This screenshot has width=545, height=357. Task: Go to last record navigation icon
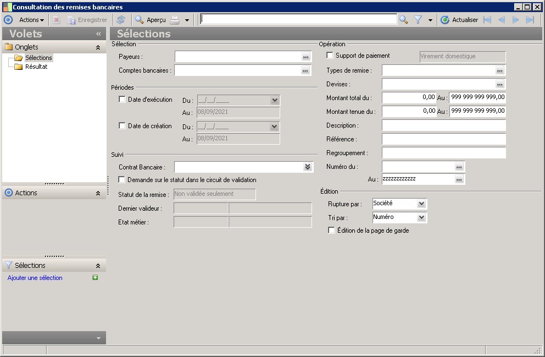(x=530, y=20)
